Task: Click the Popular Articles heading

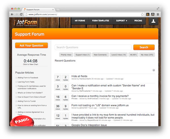Action: pyautogui.click(x=24, y=72)
